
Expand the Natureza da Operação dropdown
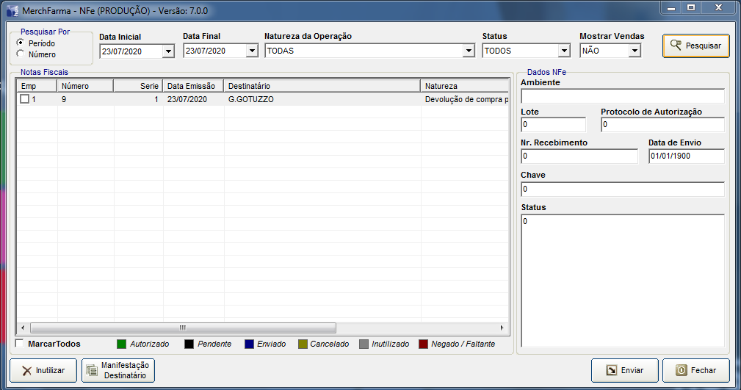coord(469,51)
